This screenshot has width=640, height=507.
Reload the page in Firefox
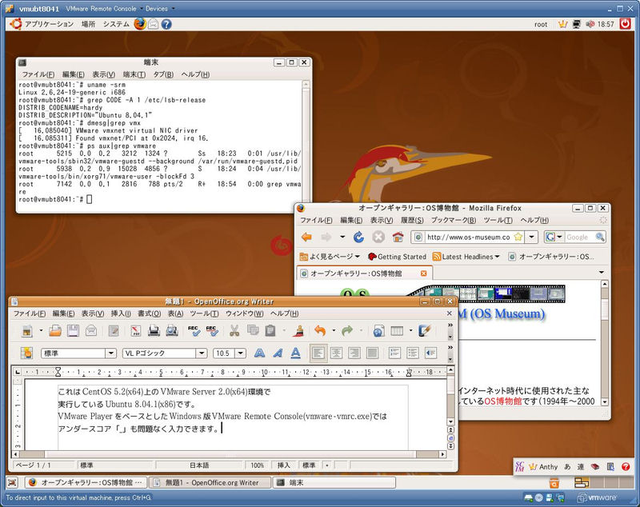[x=358, y=237]
